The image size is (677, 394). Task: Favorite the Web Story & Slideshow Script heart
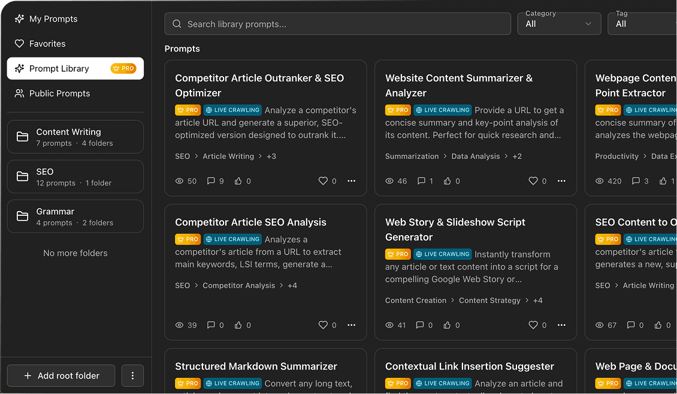click(x=533, y=325)
